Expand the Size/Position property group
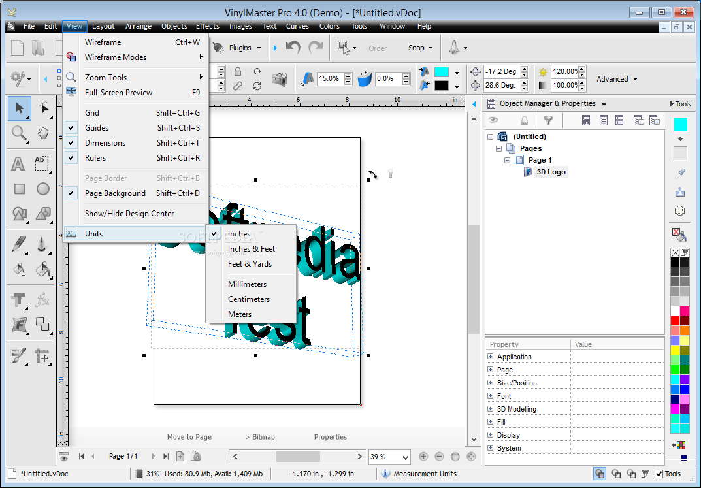Image resolution: width=701 pixels, height=488 pixels. click(491, 383)
